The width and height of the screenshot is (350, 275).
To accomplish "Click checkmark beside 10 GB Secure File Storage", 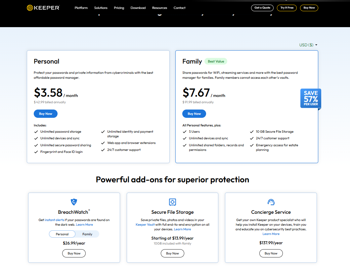I will click(x=251, y=132).
